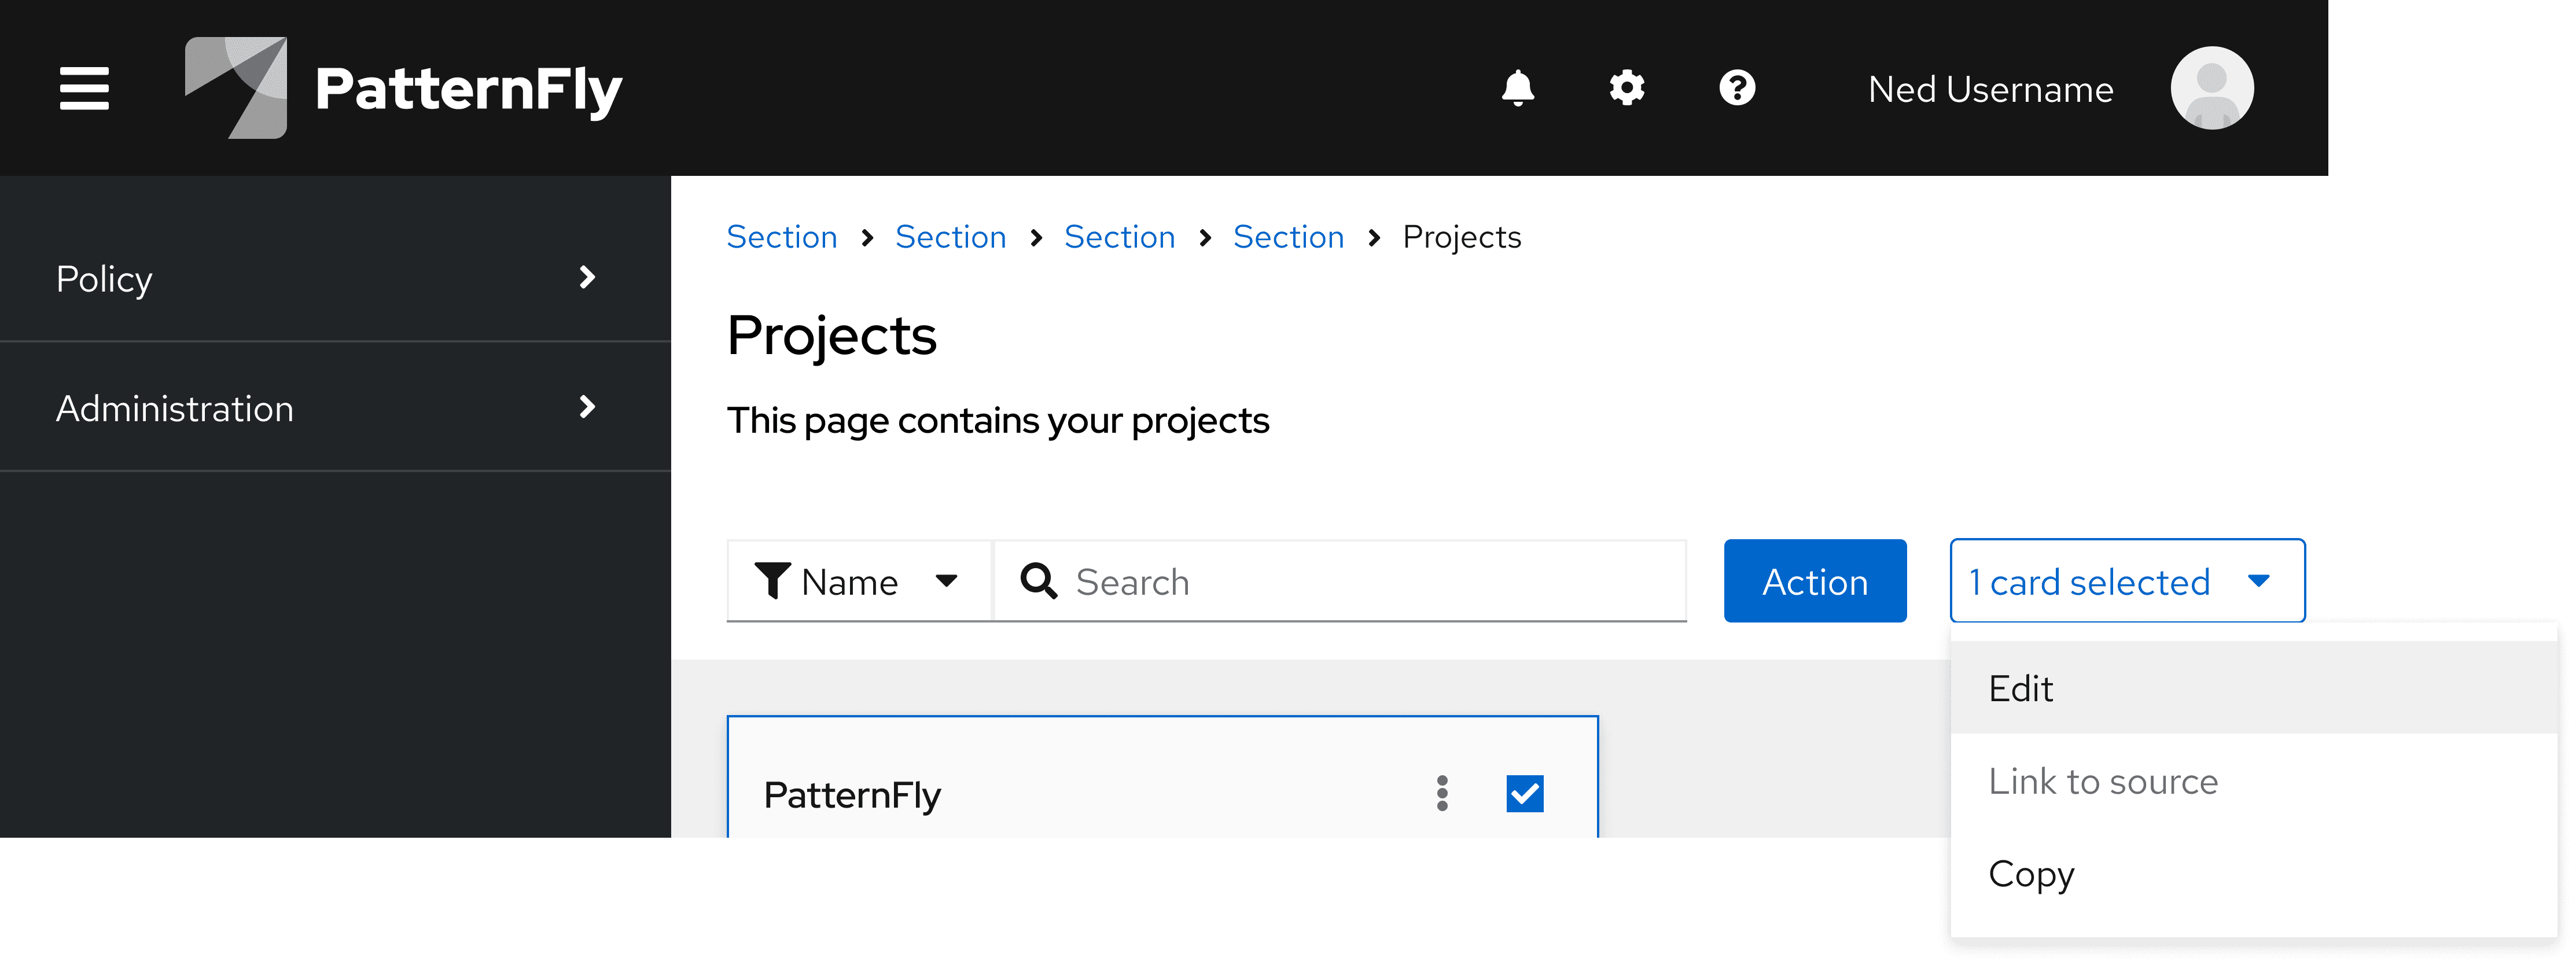The width and height of the screenshot is (2576, 965).
Task: Open help question mark icon
Action: 1737,88
